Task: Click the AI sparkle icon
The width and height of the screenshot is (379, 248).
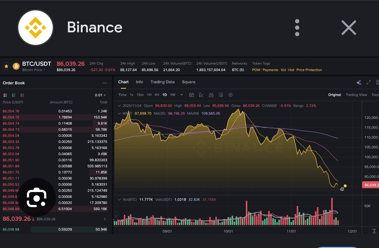Action: (x=359, y=83)
